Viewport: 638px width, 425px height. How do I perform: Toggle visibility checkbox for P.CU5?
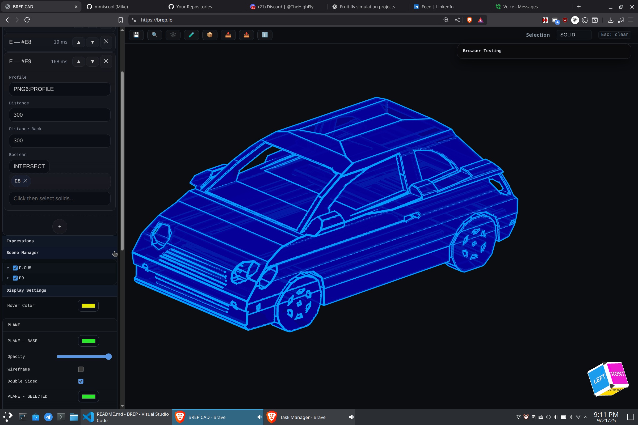pyautogui.click(x=15, y=268)
